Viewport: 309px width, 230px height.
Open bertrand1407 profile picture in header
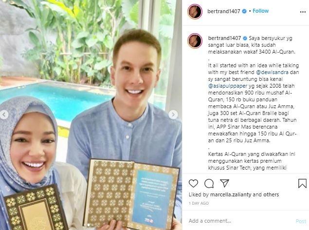(195, 12)
